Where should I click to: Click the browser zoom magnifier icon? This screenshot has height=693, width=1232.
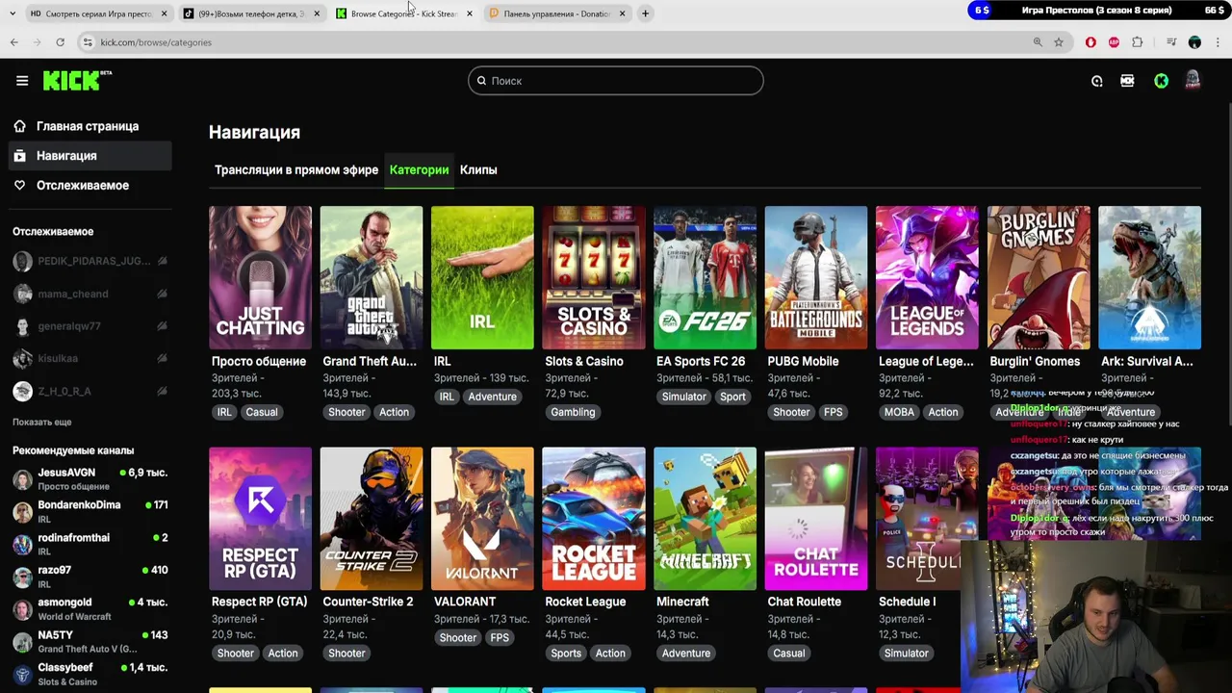coord(1038,42)
